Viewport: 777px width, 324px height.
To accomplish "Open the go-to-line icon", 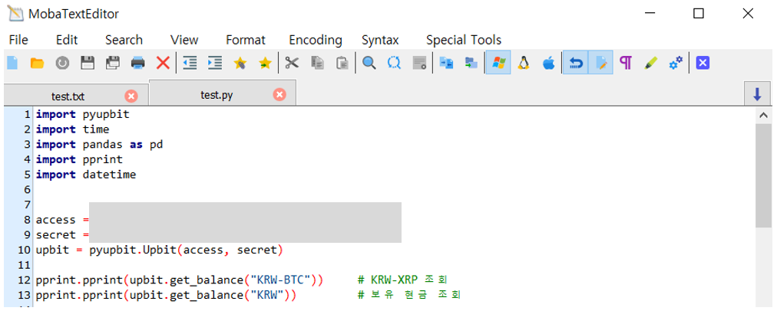I will [420, 63].
